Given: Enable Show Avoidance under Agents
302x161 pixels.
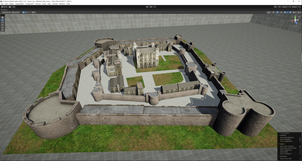Looking at the screenshot, I should tap(300, 154).
